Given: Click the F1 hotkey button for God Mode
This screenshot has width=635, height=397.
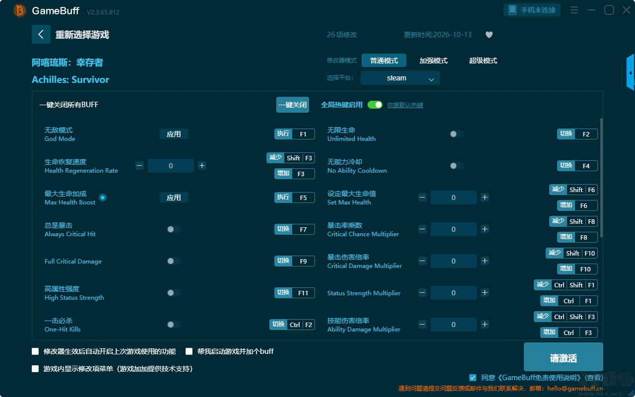Looking at the screenshot, I should 295,134.
